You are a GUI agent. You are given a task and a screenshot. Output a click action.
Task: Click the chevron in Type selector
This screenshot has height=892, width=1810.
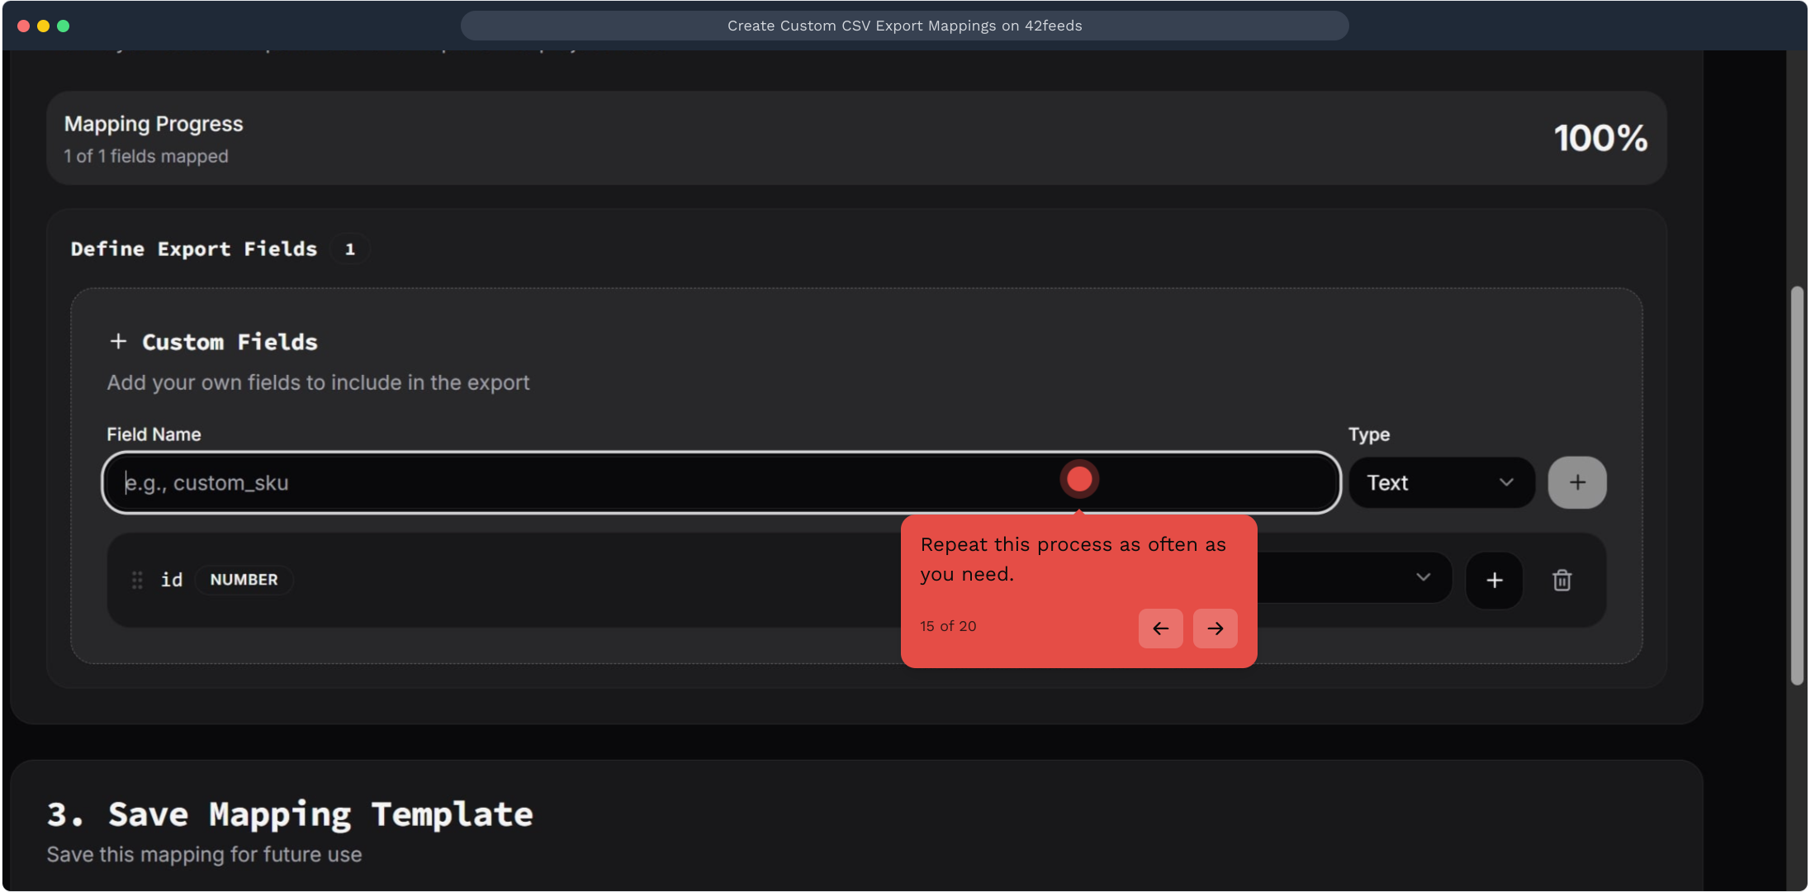[1506, 482]
